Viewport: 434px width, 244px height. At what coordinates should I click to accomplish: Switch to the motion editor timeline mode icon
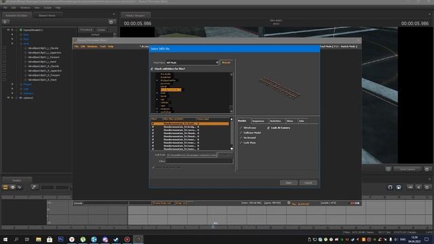[x=12, y=187]
